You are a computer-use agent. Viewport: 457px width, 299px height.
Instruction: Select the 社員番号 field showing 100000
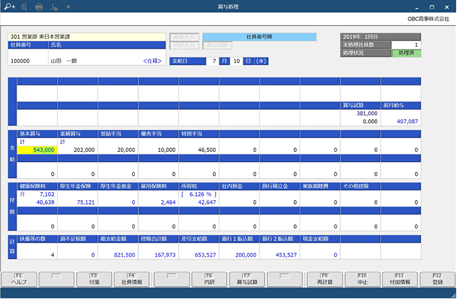(28, 60)
